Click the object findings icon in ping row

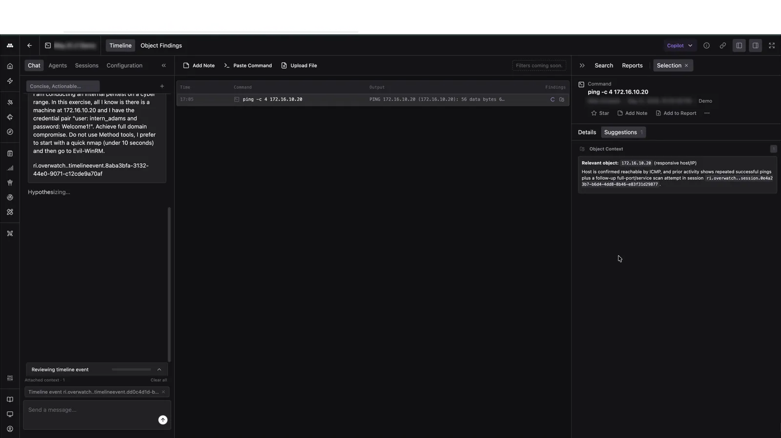(562, 99)
